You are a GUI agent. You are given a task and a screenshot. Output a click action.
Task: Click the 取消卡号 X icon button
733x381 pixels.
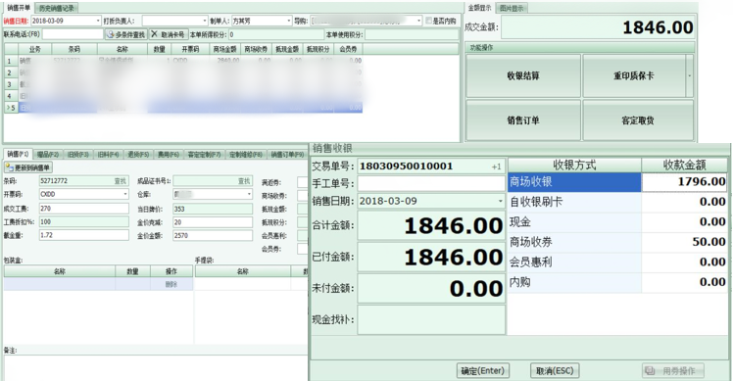(x=169, y=34)
